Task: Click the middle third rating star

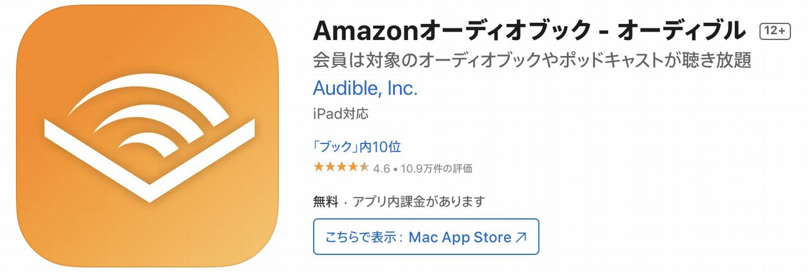Action: click(341, 167)
